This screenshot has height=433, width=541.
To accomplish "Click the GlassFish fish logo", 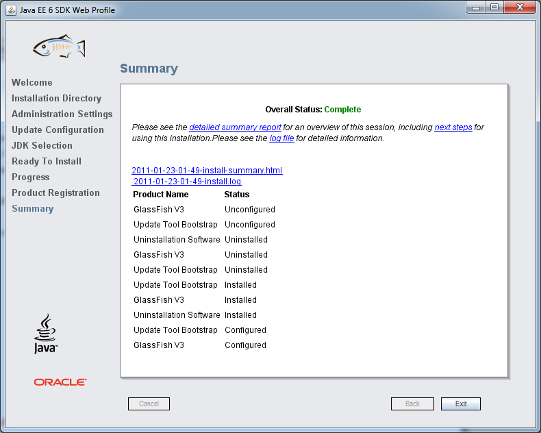I will click(x=59, y=46).
